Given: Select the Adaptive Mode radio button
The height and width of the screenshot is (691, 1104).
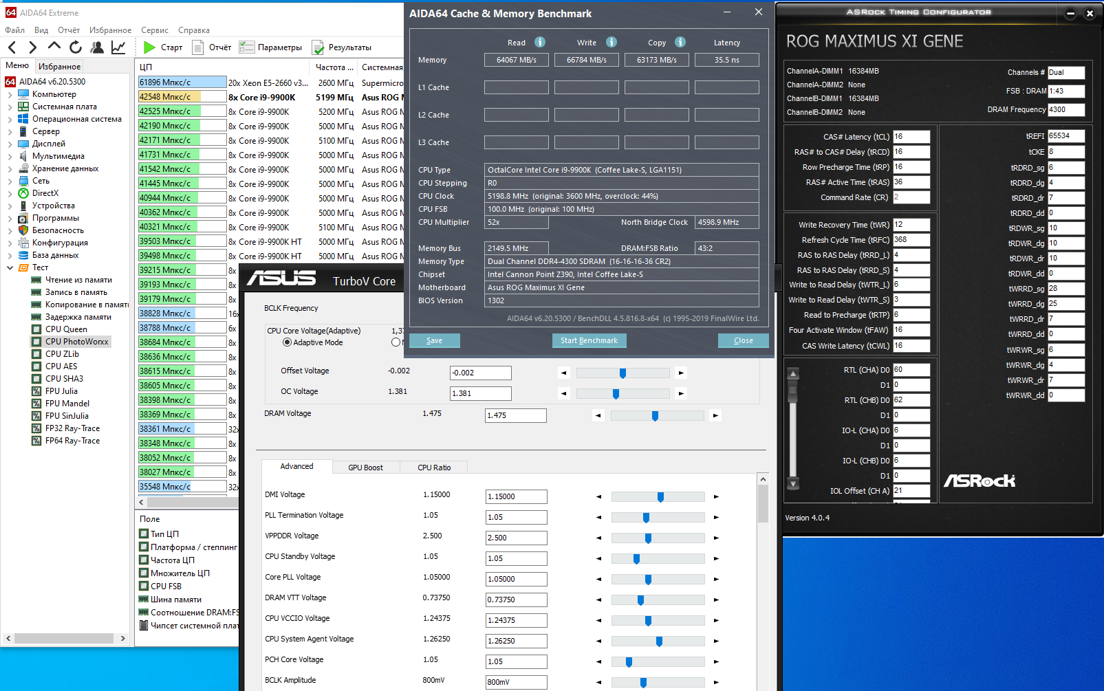Looking at the screenshot, I should click(x=287, y=342).
